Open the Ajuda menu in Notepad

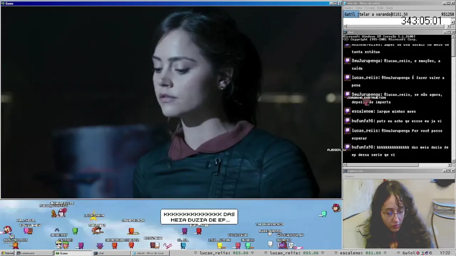[x=389, y=8]
